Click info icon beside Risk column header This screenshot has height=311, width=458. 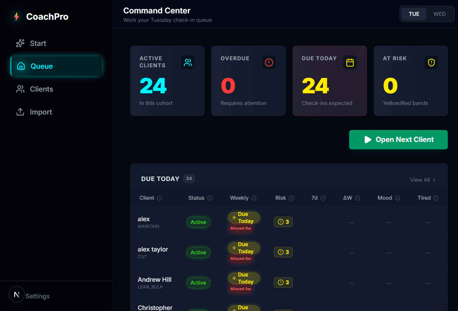pyautogui.click(x=291, y=198)
